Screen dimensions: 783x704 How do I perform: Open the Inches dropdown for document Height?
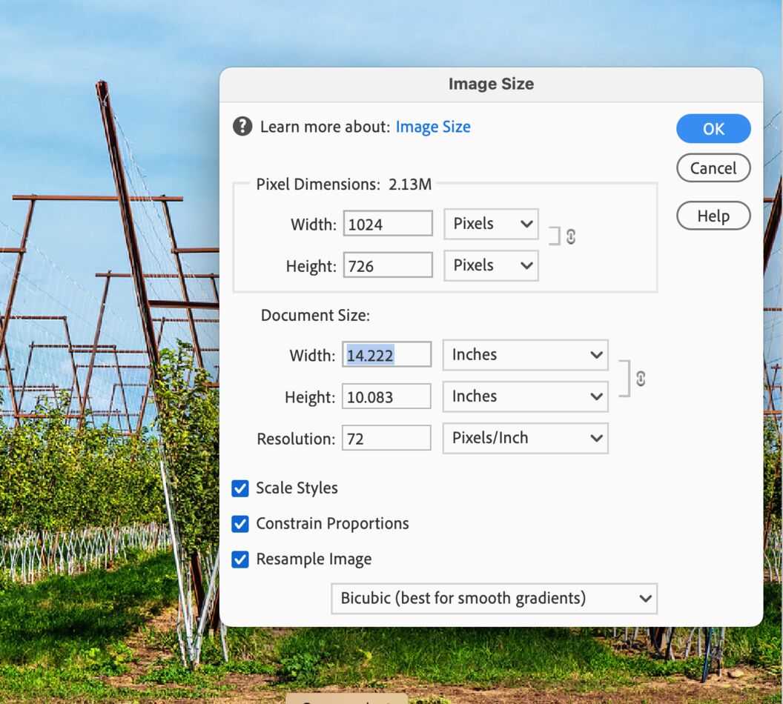(x=524, y=396)
